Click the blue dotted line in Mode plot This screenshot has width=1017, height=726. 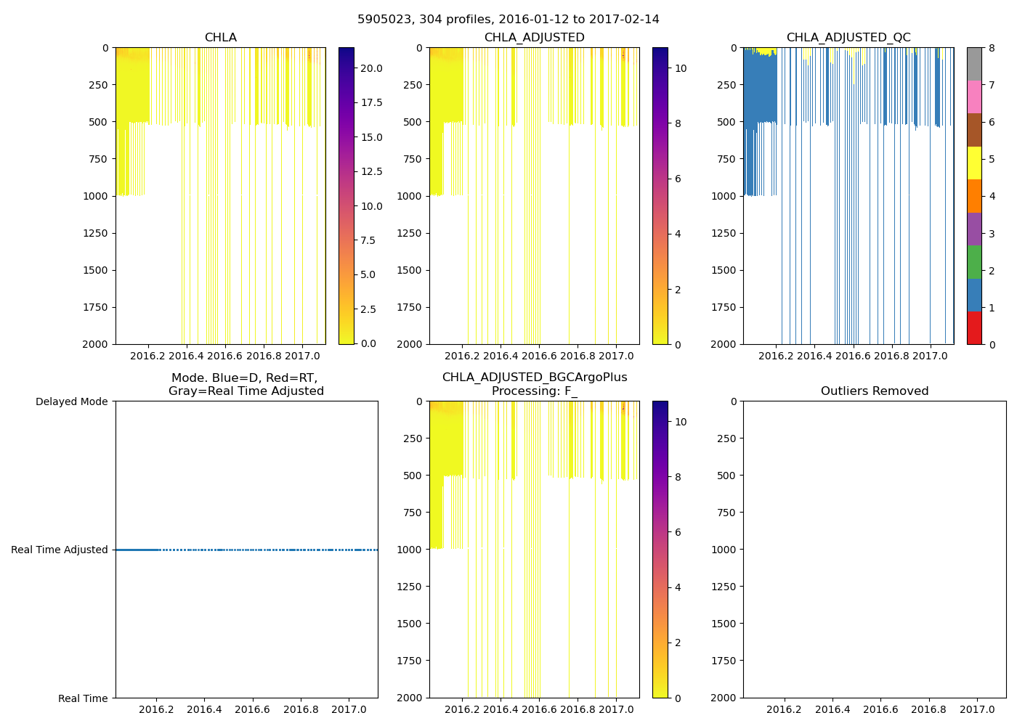click(x=246, y=550)
